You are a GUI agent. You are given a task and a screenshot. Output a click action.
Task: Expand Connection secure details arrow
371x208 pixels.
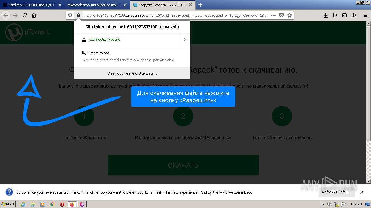tap(185, 40)
